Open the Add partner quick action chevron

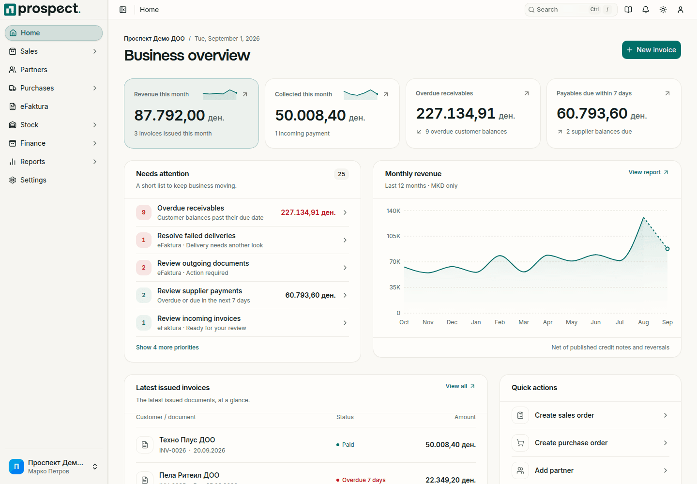(x=666, y=470)
